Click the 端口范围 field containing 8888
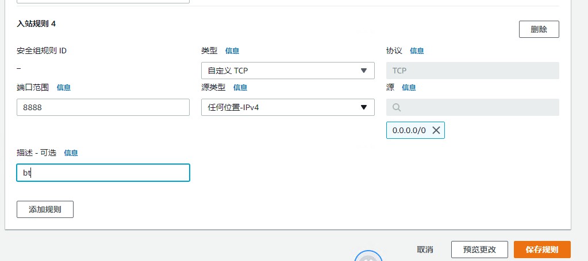588x261 pixels. coord(103,107)
